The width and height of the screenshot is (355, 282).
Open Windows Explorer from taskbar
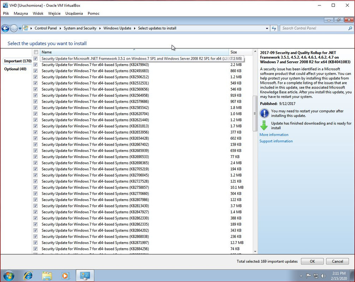tap(47, 276)
